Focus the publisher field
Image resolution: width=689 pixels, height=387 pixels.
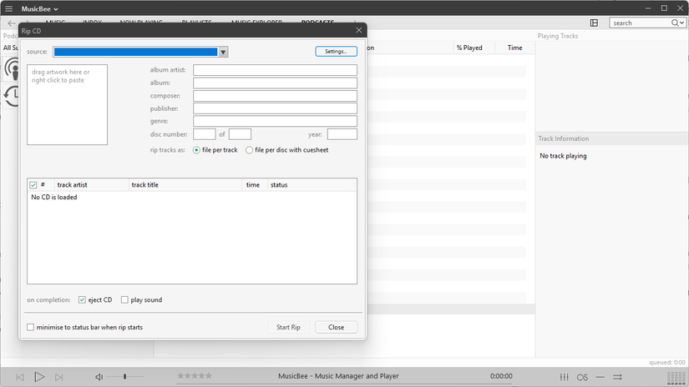[275, 108]
